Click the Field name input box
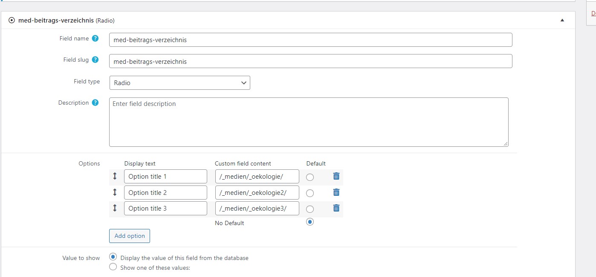The image size is (596, 277). (311, 40)
